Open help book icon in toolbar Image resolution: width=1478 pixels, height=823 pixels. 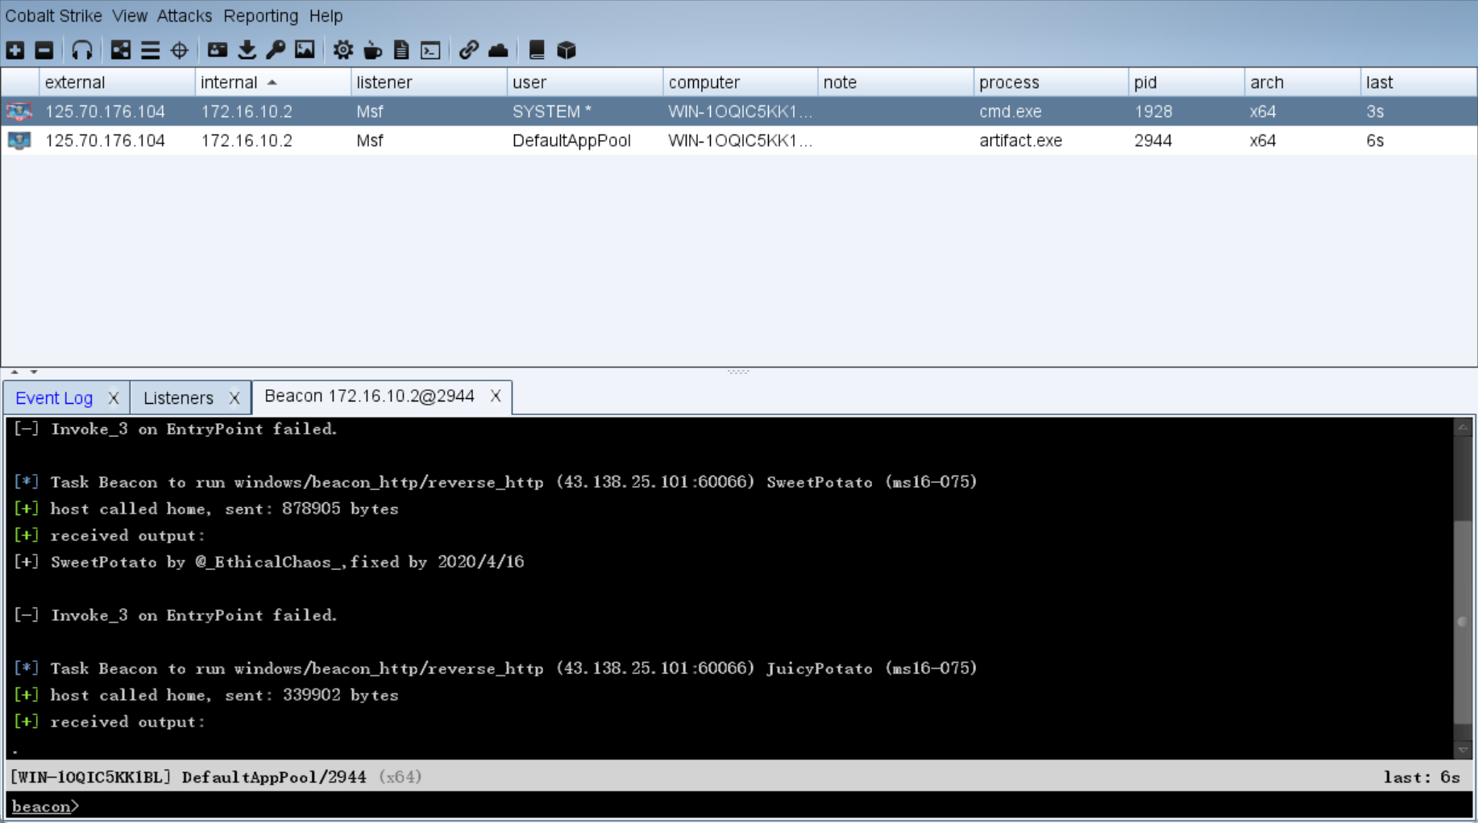tap(537, 50)
